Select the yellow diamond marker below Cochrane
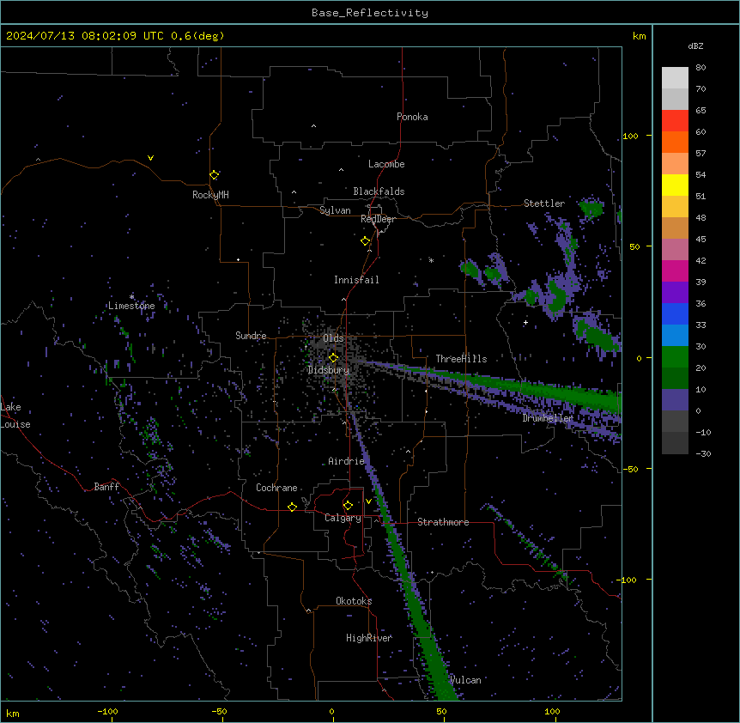This screenshot has height=723, width=740. pos(292,507)
